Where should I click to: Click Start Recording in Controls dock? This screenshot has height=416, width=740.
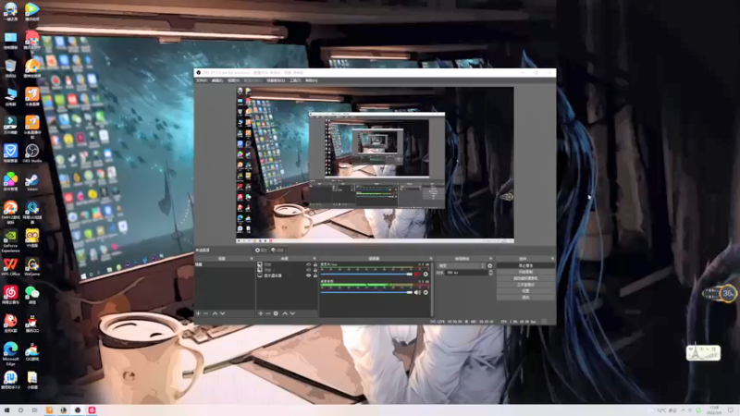(525, 272)
